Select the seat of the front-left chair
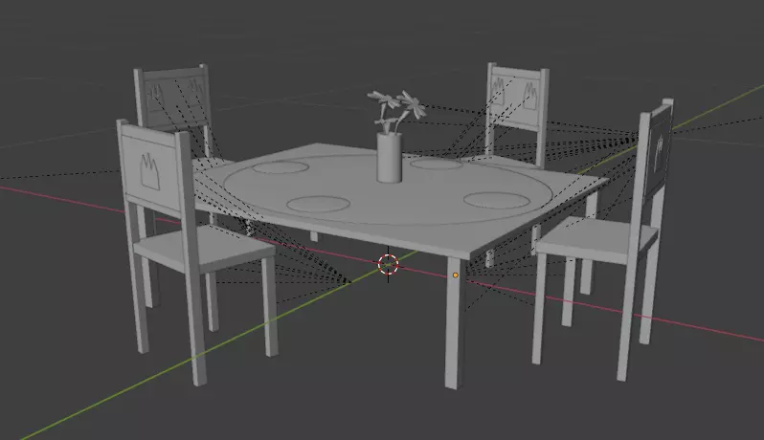This screenshot has width=764, height=440. point(205,247)
